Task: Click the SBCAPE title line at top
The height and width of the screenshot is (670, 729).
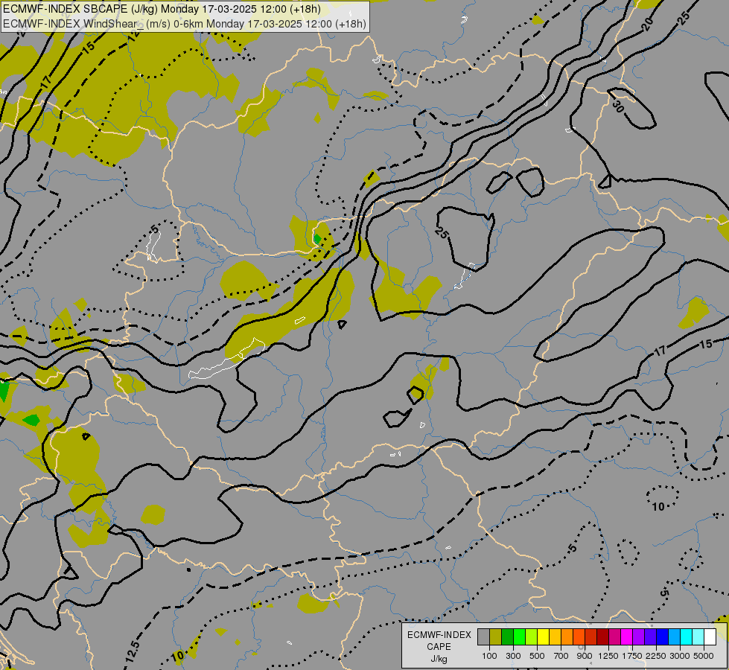Action: tap(162, 9)
